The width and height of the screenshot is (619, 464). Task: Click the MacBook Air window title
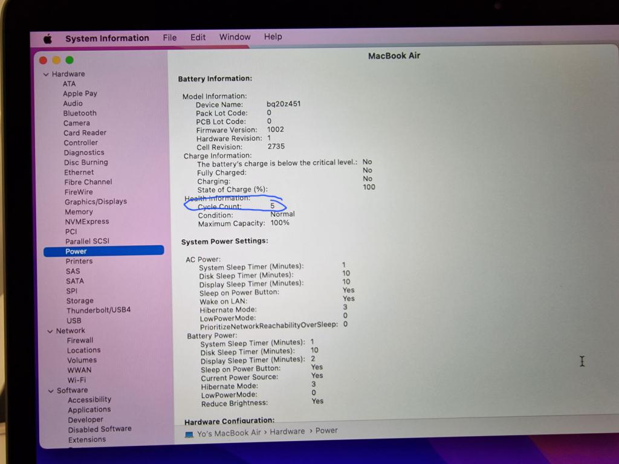pos(394,56)
